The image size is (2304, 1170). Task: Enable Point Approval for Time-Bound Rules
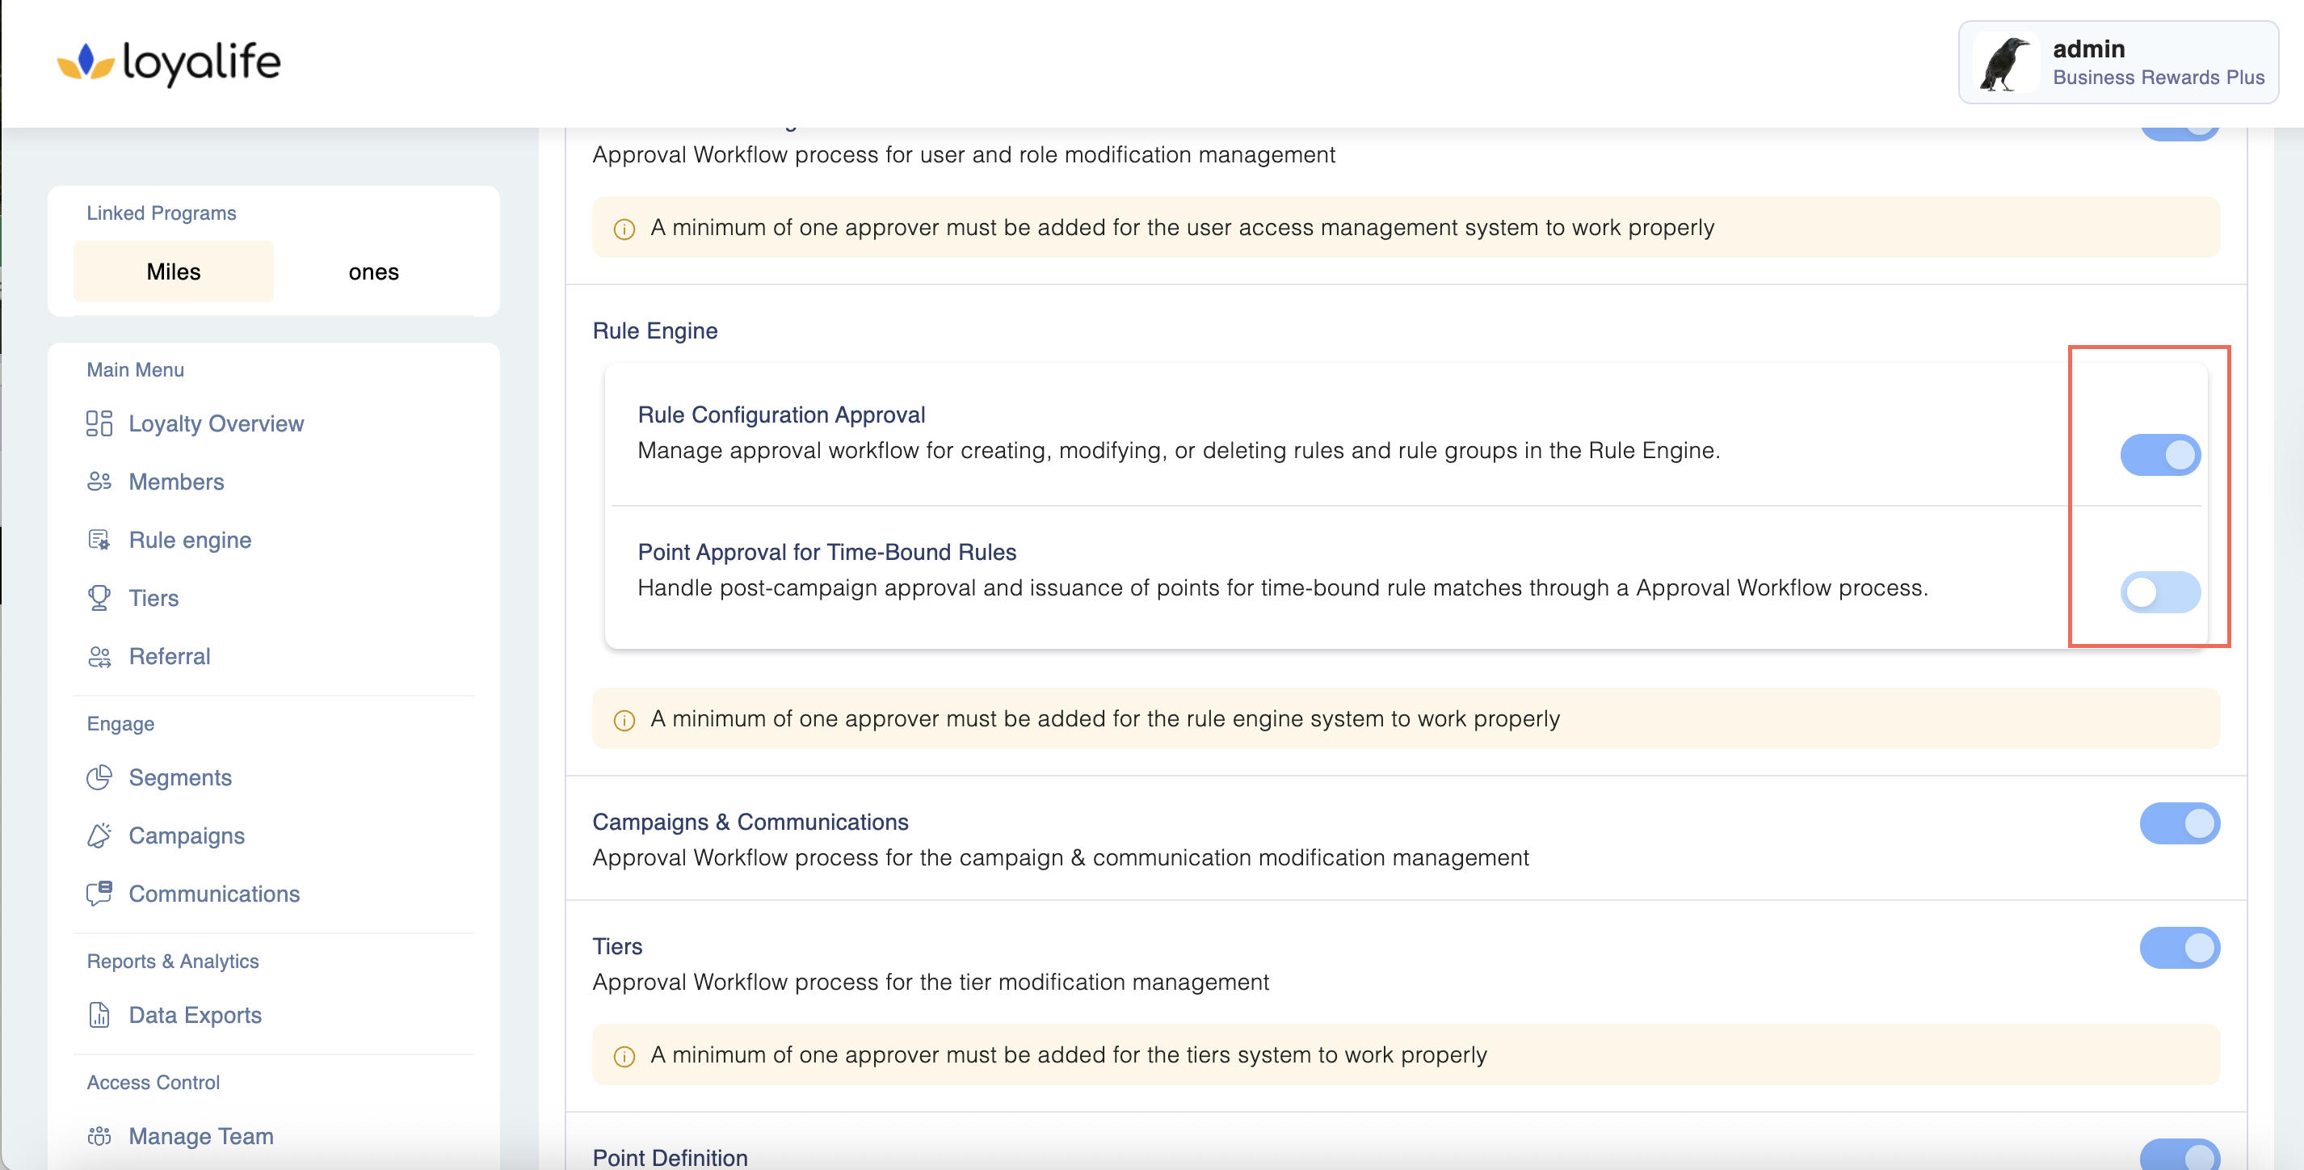click(2159, 591)
